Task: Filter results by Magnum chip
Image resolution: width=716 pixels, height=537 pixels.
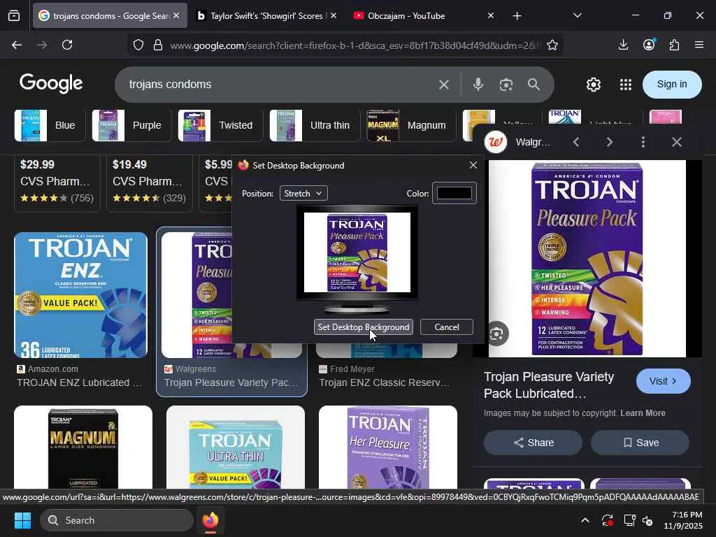Action: click(x=411, y=125)
